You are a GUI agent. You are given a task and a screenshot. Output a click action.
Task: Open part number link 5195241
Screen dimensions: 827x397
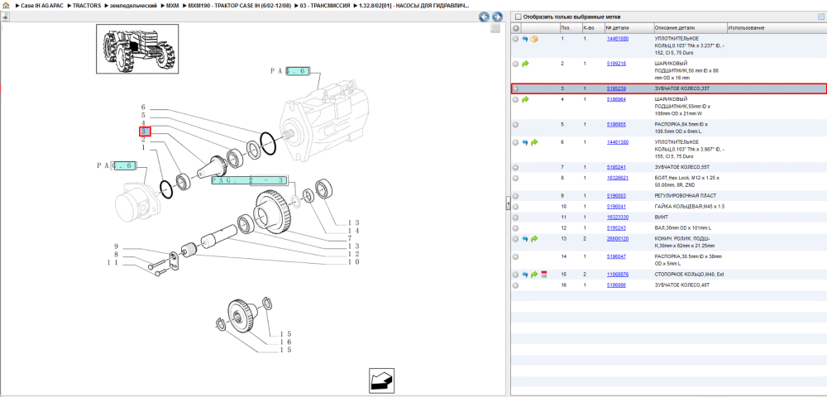pos(617,167)
